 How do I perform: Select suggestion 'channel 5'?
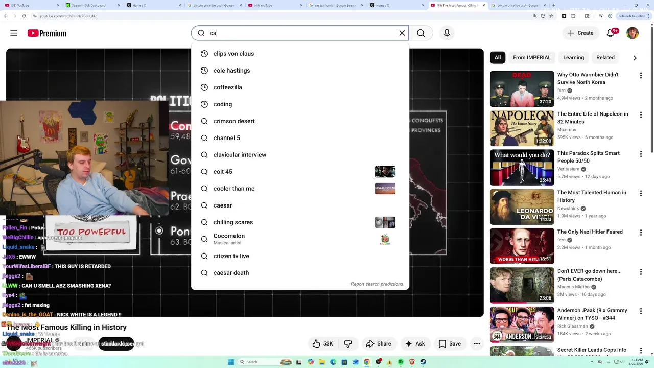coord(300,138)
